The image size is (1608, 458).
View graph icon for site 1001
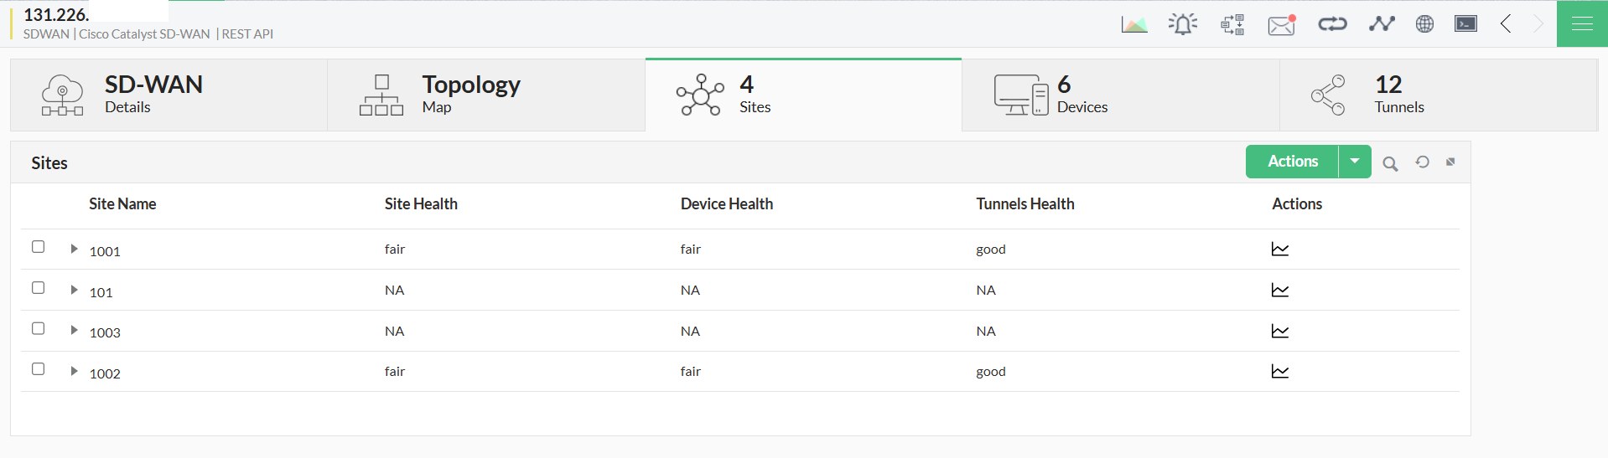click(x=1279, y=250)
